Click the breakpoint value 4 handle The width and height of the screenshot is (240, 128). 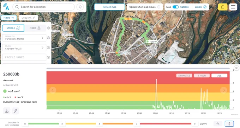click(99, 124)
